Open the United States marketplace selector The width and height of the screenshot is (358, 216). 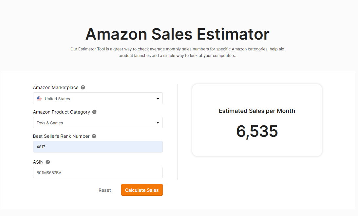click(x=98, y=98)
